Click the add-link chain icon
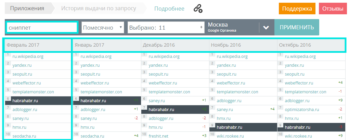349x140 pixels. click(198, 9)
